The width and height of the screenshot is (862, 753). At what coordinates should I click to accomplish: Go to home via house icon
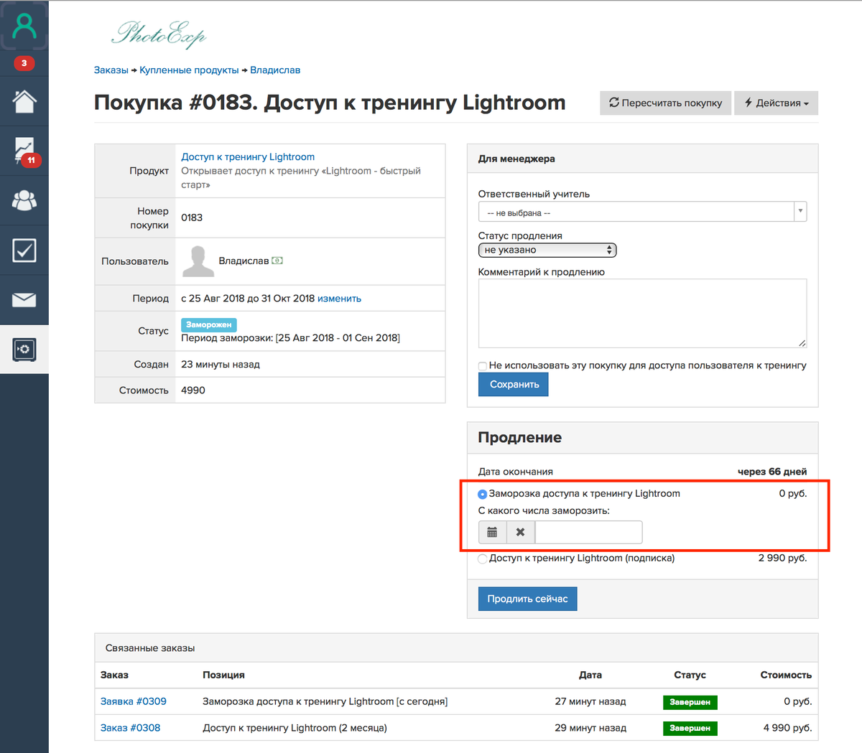24,101
